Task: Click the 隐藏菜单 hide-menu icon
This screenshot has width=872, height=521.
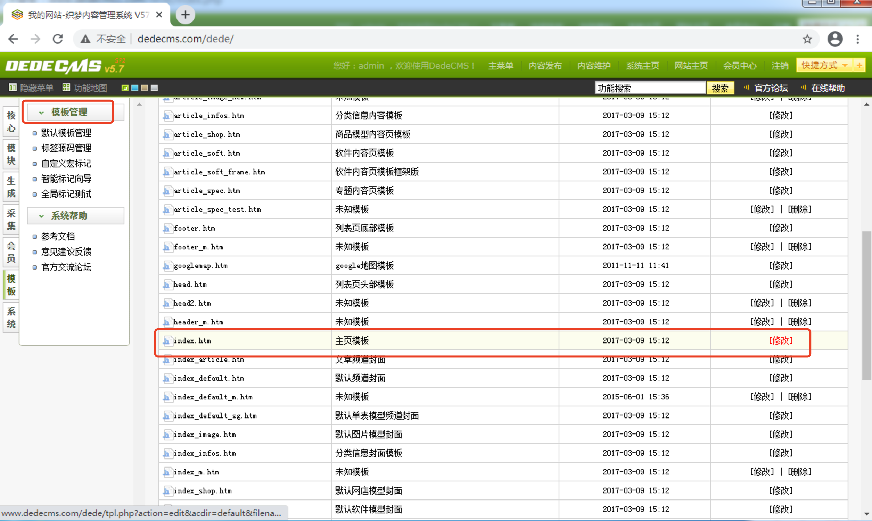Action: tap(13, 88)
